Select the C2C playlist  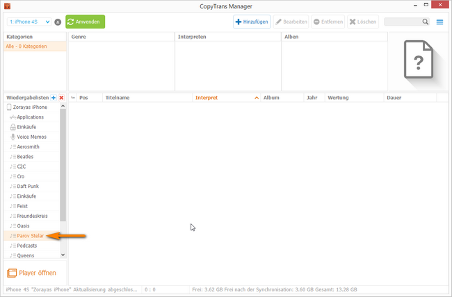pos(32,167)
